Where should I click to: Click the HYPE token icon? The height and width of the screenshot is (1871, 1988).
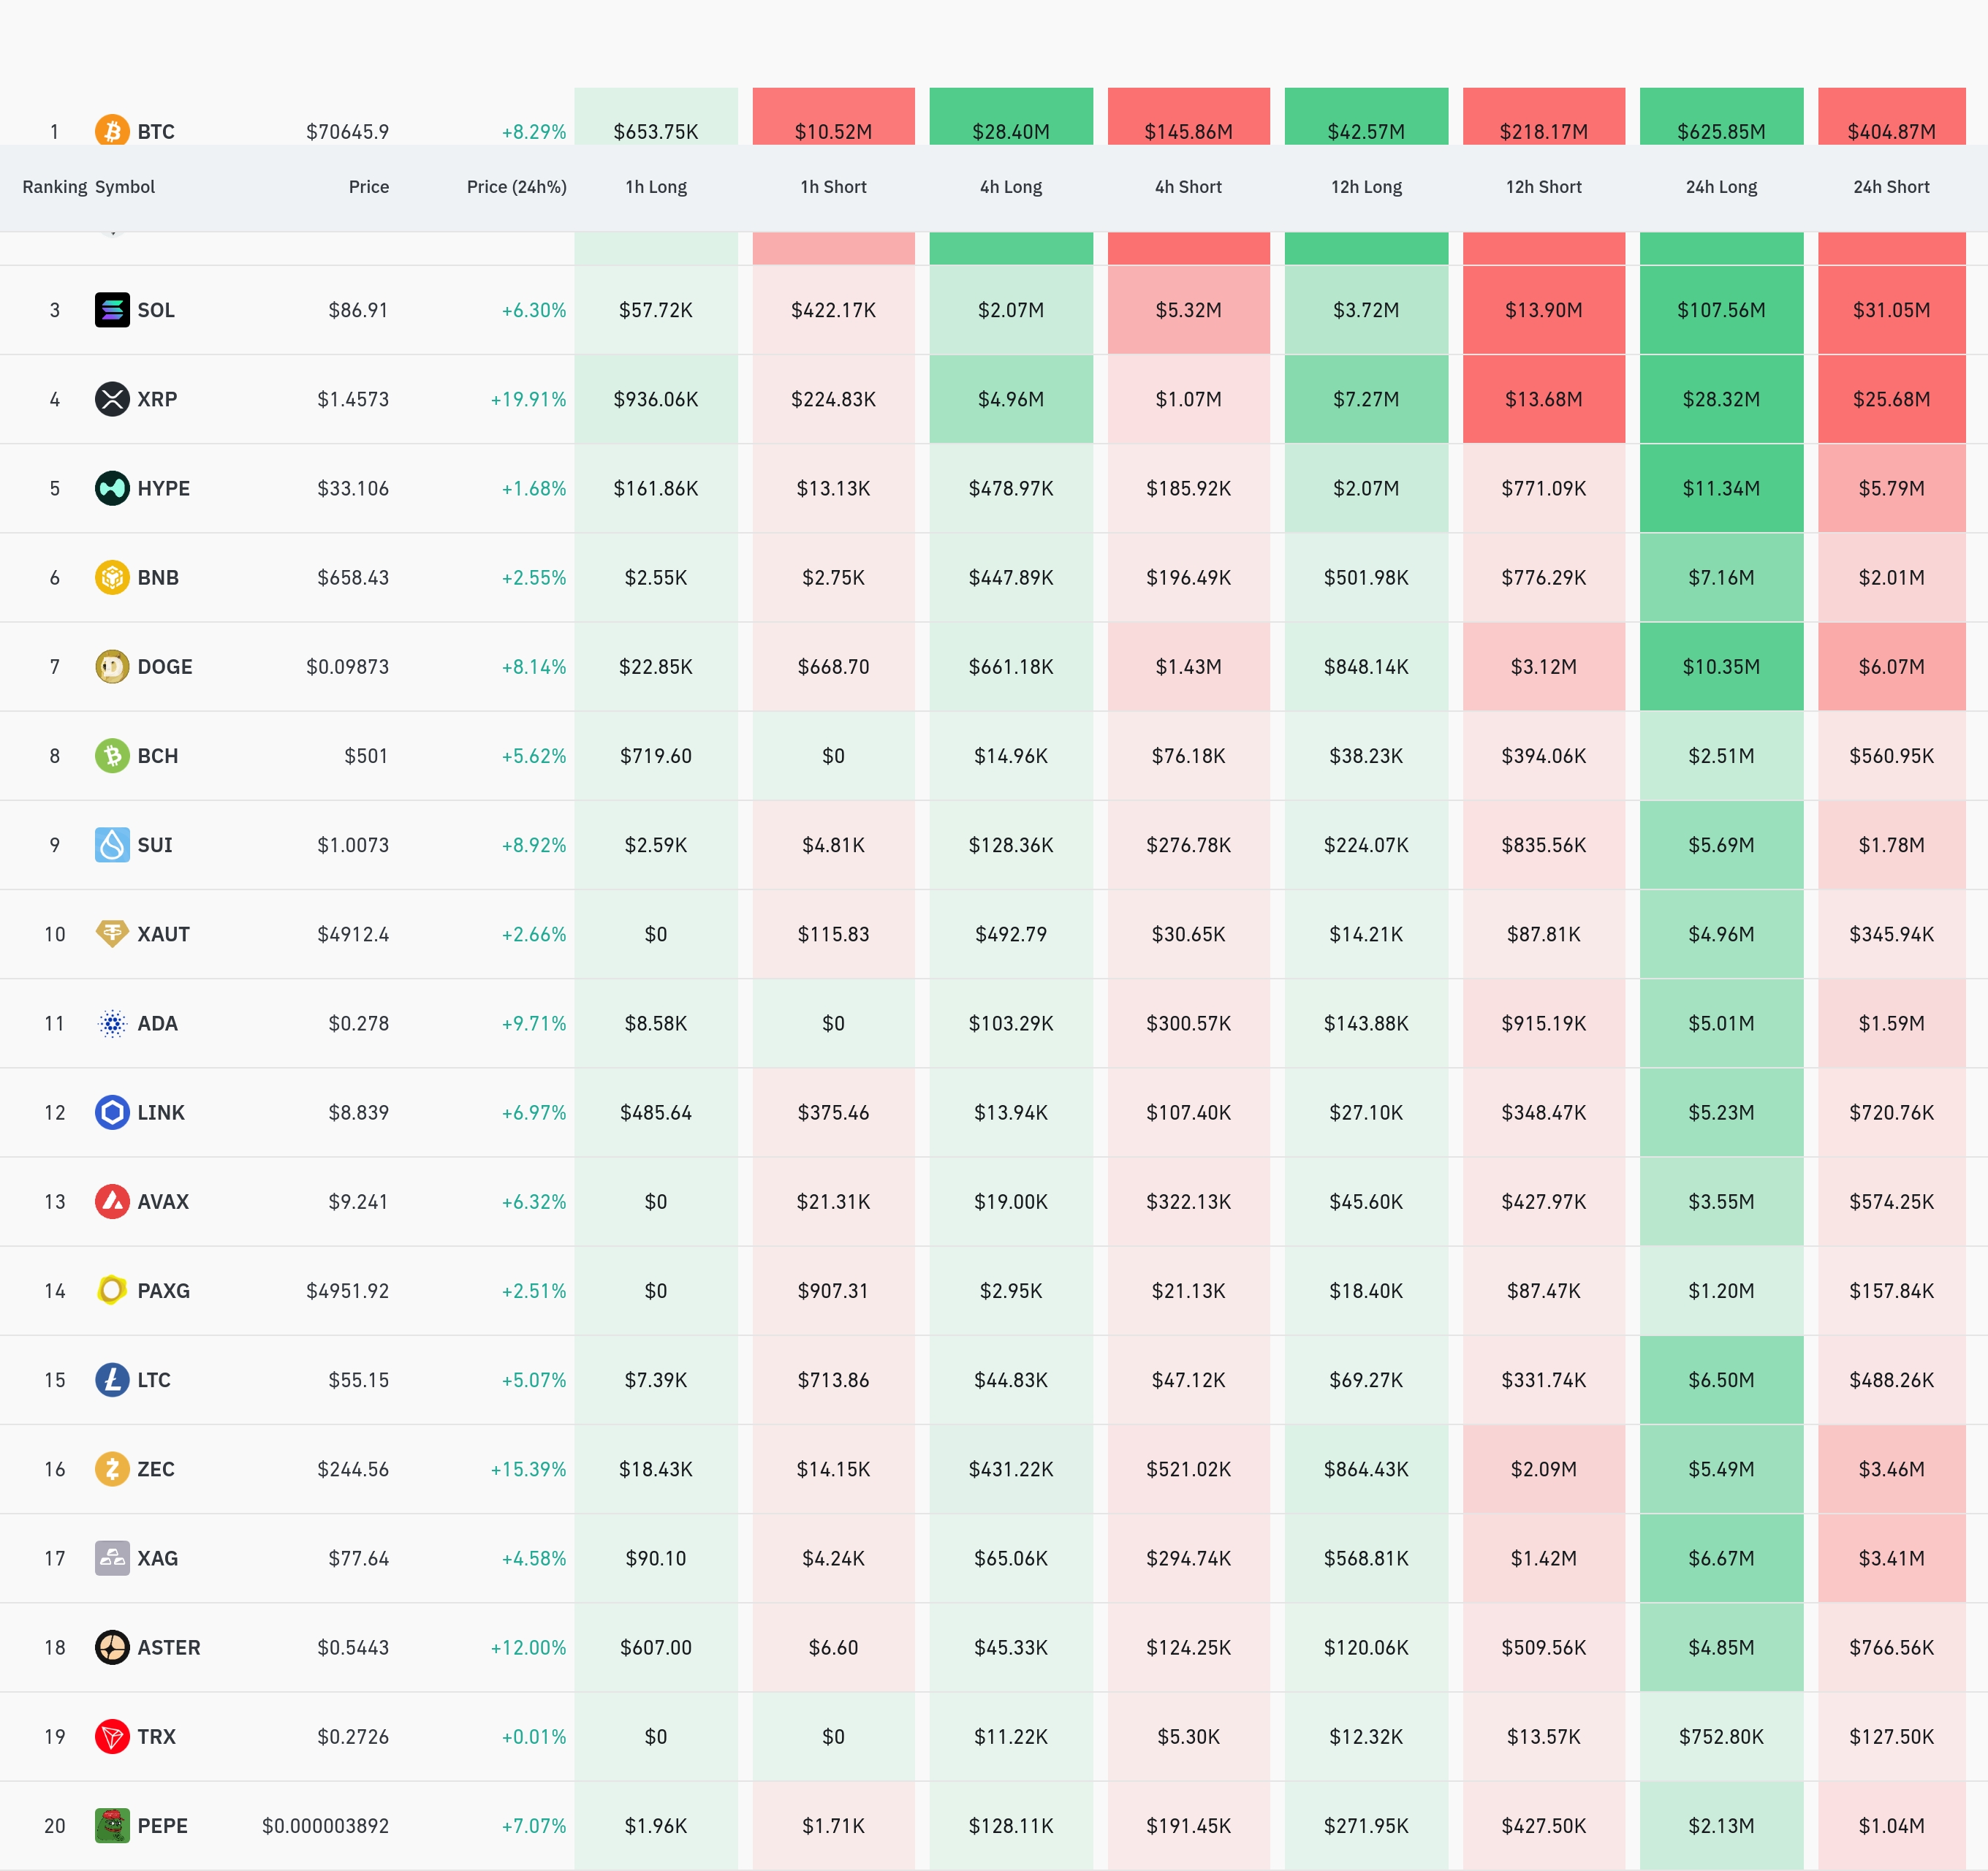point(112,488)
